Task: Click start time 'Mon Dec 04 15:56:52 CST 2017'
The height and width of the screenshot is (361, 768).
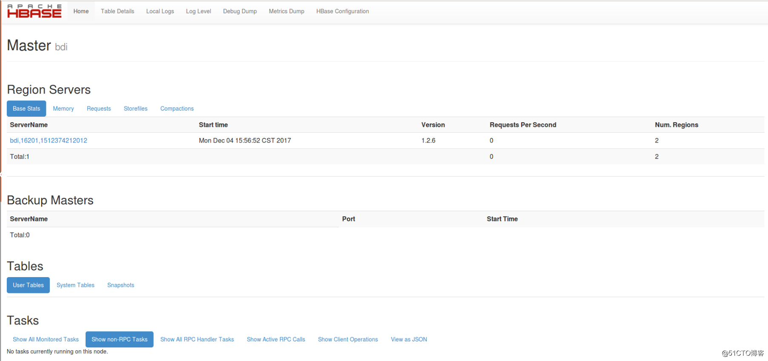Action: 245,140
